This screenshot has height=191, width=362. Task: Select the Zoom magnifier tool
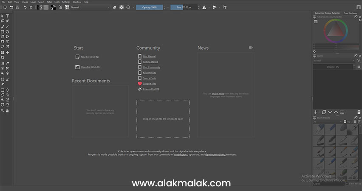[x=3, y=111]
